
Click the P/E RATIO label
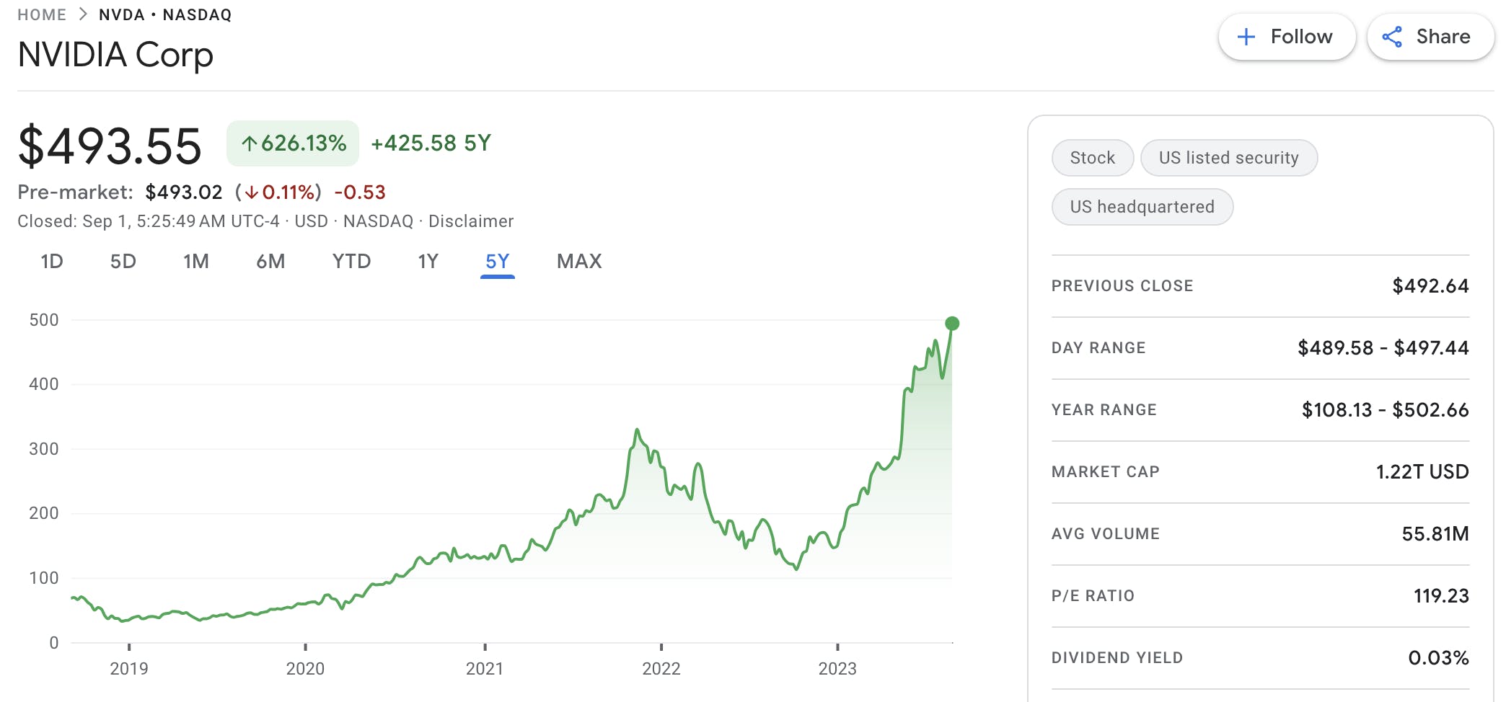[x=1093, y=596]
